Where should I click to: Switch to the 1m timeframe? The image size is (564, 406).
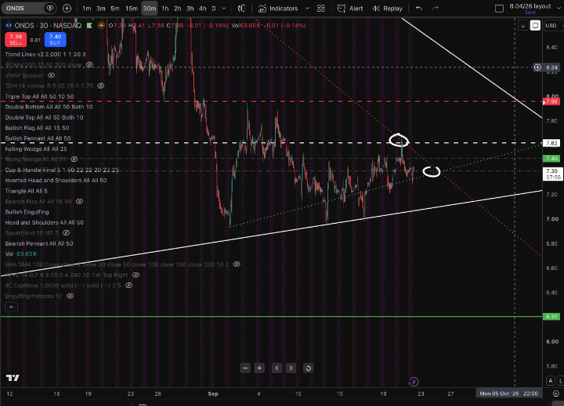point(87,9)
